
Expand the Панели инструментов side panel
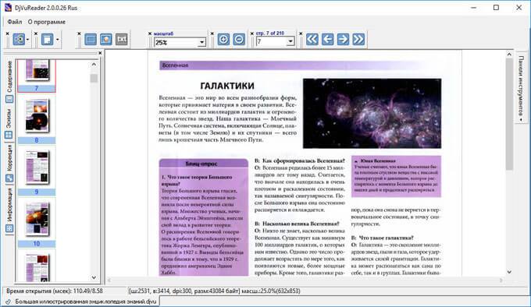[521, 89]
